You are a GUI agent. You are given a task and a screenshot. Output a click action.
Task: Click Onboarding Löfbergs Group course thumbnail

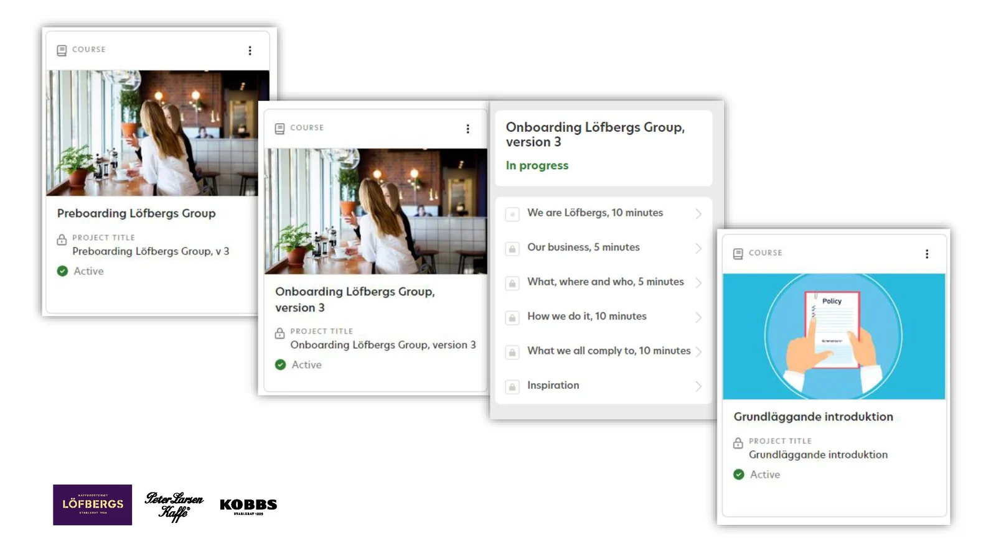coord(375,211)
